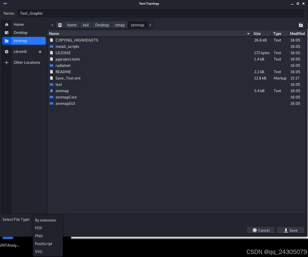Sort by the Modified column header

(297, 34)
